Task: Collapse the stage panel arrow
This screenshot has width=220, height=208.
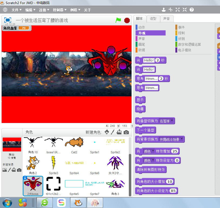Action: (x=132, y=126)
